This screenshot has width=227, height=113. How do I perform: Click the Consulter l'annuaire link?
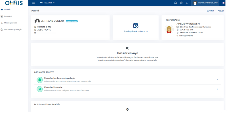point(53,87)
